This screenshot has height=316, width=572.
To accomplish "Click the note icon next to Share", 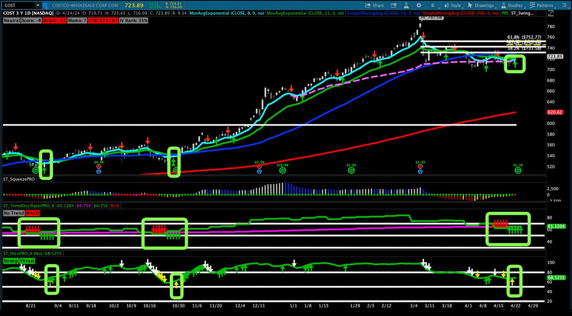I will pos(394,5).
